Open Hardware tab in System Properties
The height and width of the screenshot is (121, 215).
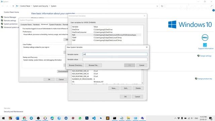(x=36, y=25)
